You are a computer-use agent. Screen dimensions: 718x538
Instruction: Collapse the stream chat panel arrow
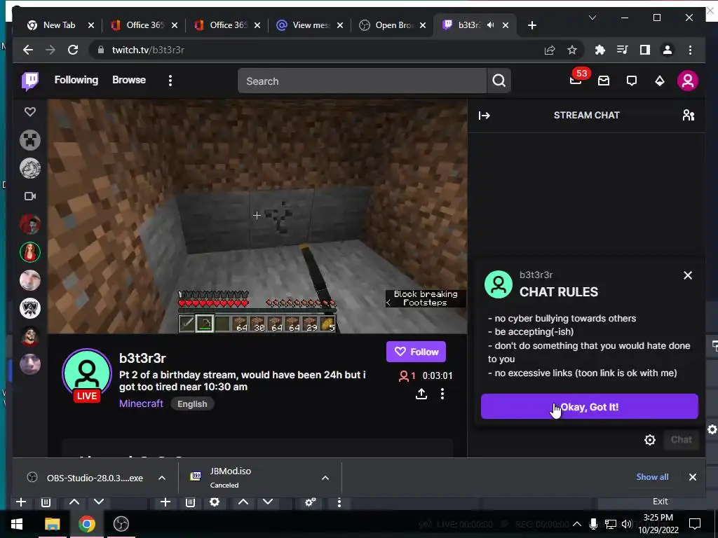(x=484, y=116)
